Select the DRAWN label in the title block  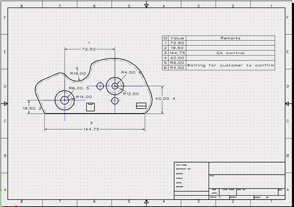click(x=179, y=174)
